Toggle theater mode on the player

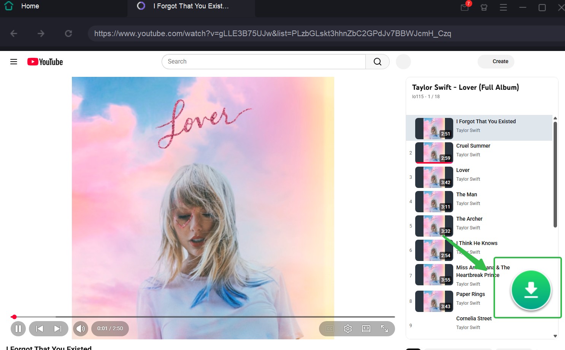pos(366,328)
